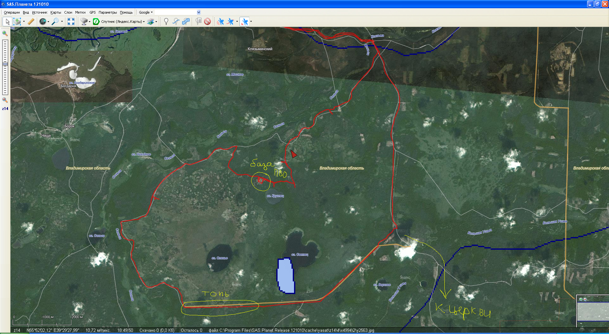Select the arrow pointer move tool
This screenshot has width=609, height=334.
[x=7, y=22]
